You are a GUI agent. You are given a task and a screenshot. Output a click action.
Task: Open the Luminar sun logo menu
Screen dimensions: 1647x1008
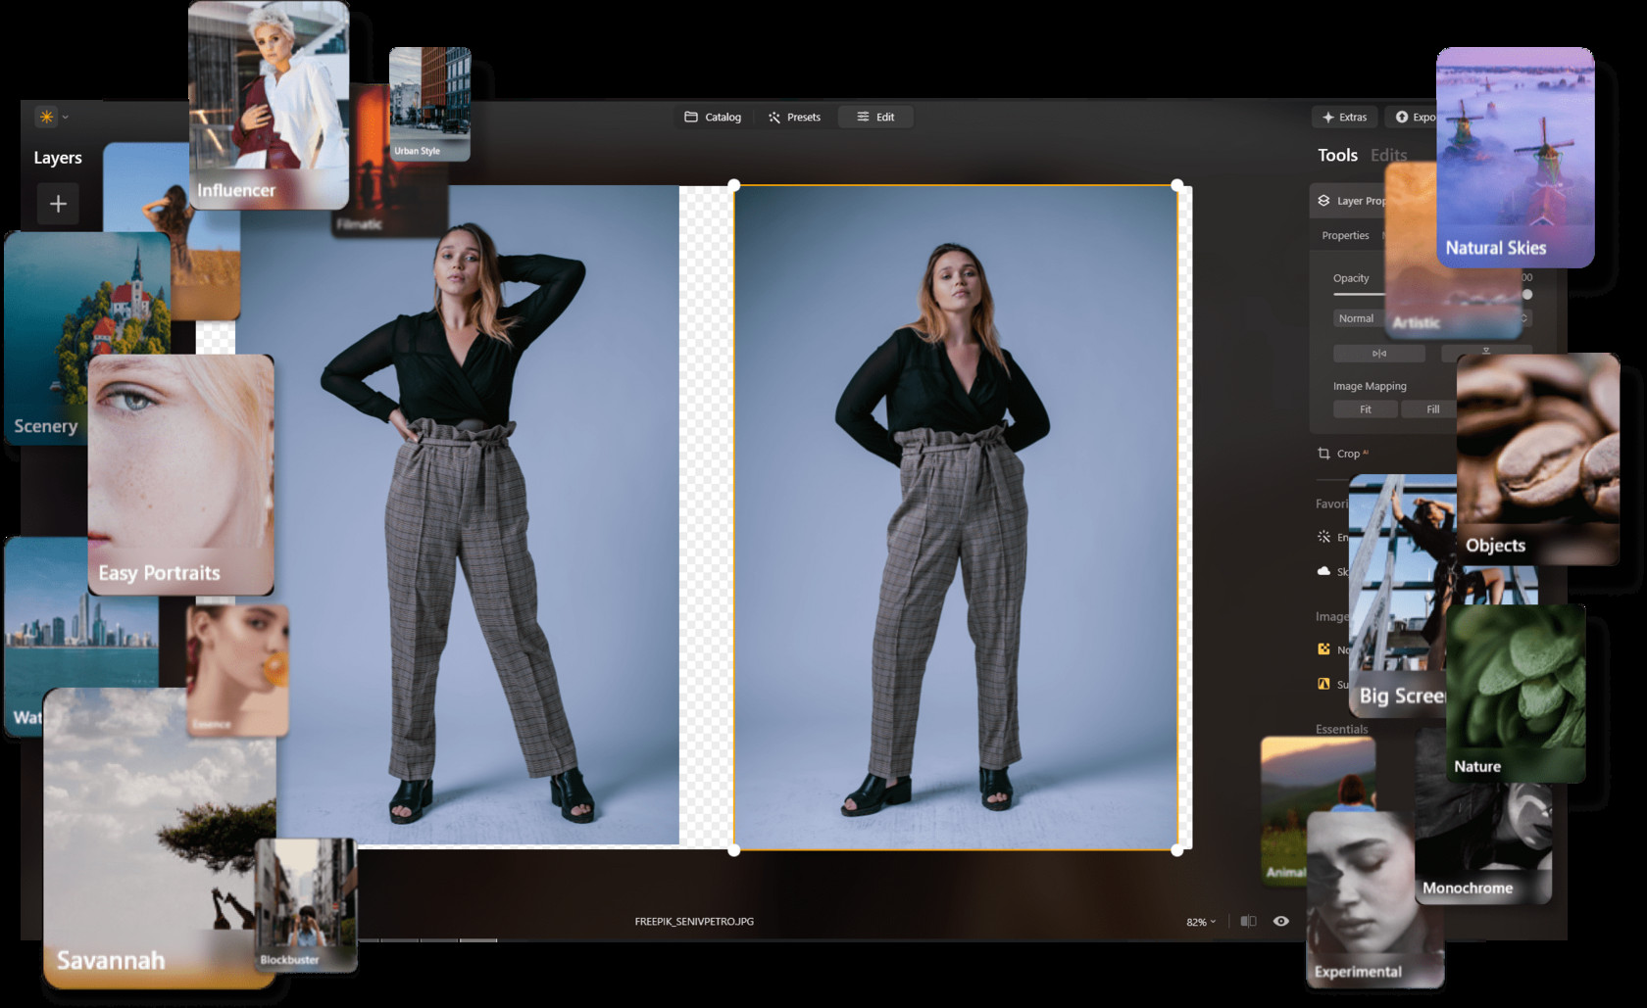46,117
